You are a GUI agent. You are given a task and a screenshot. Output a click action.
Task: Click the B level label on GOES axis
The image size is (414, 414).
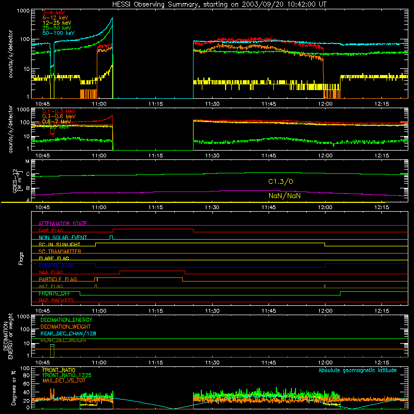[x=28, y=188]
